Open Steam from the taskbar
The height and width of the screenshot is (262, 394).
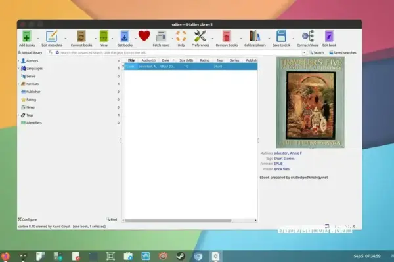[x=181, y=256]
